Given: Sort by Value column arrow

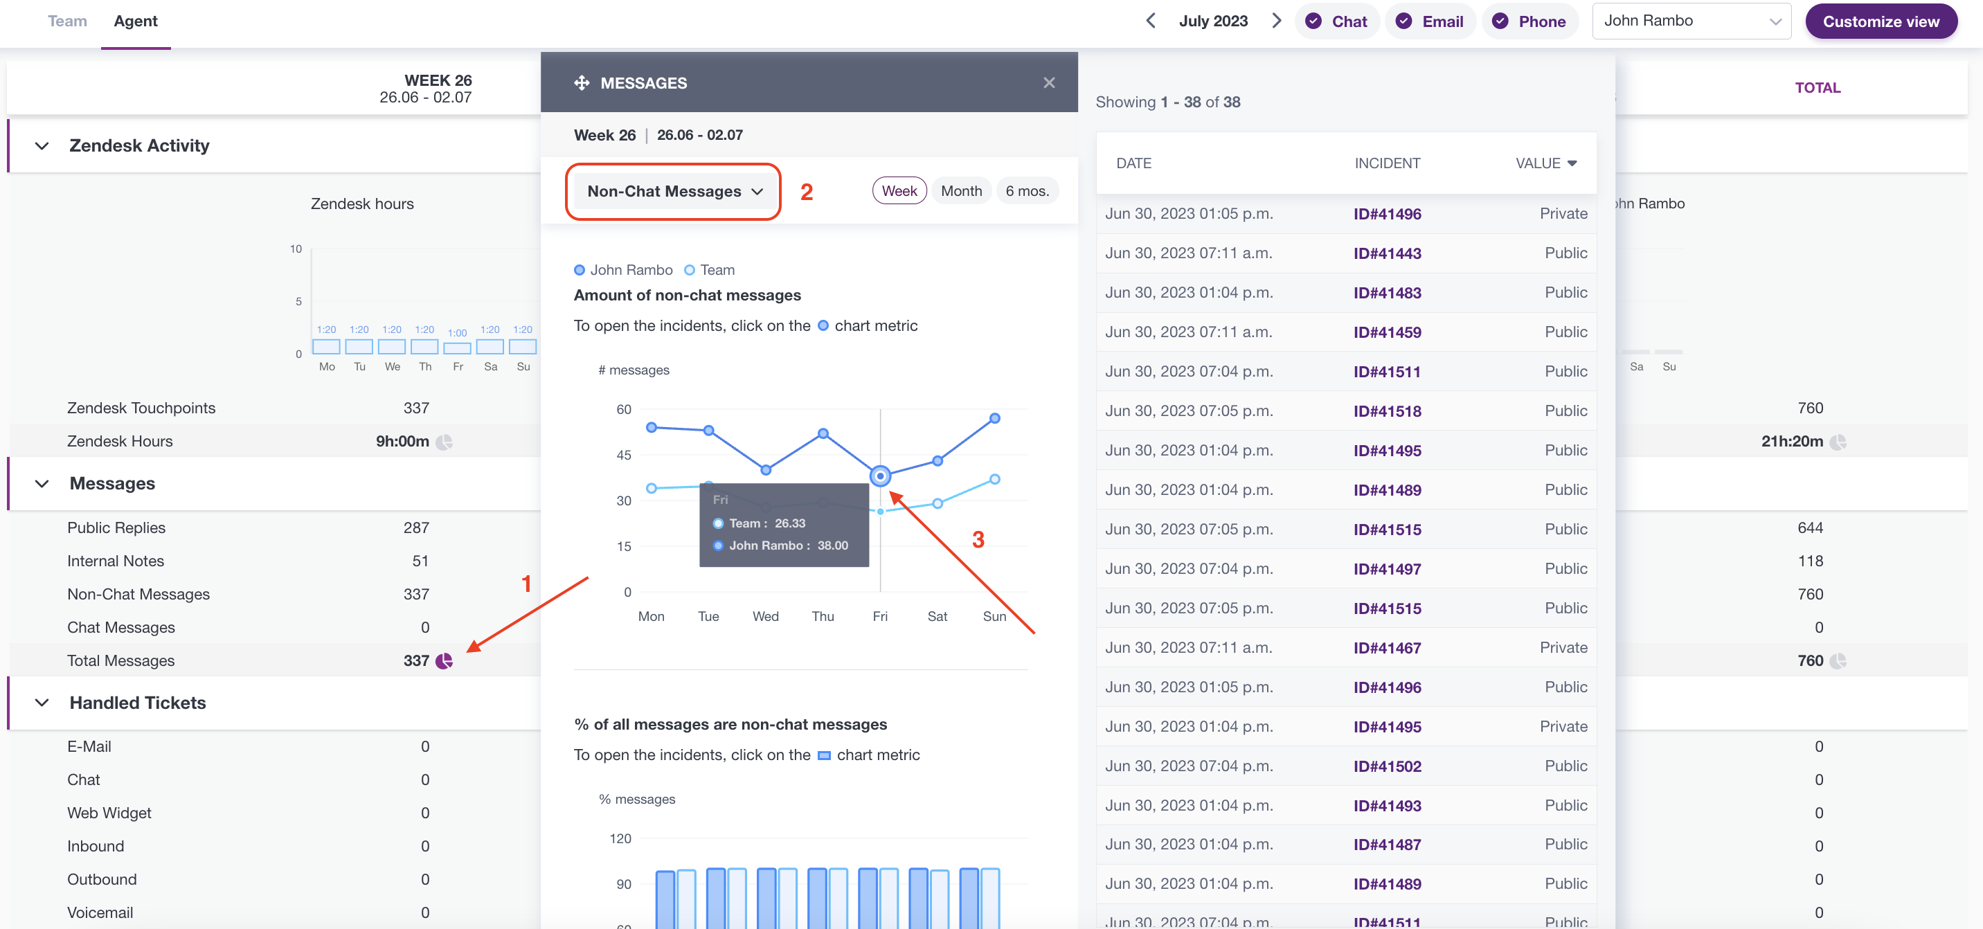Looking at the screenshot, I should click(x=1572, y=163).
